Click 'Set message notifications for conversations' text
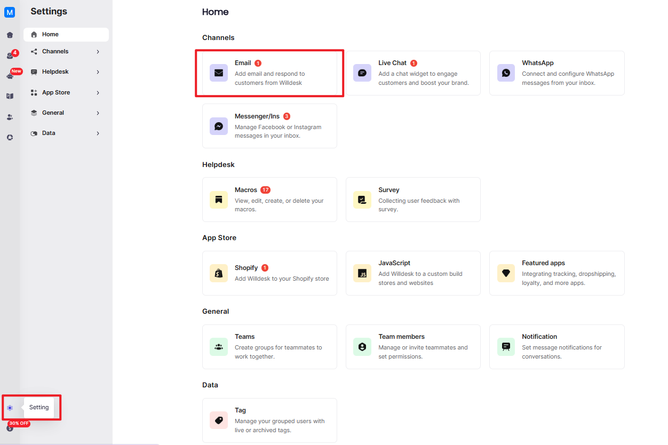Image resolution: width=668 pixels, height=445 pixels. point(562,352)
